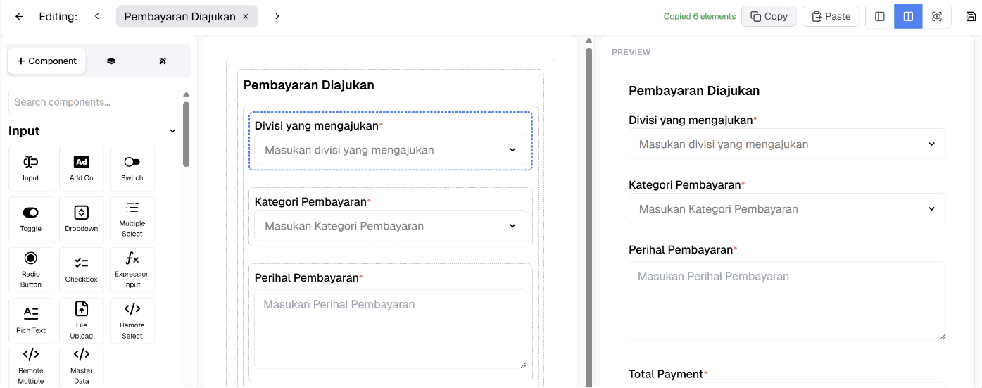Pick the Switch component
The image size is (982, 388).
click(132, 168)
